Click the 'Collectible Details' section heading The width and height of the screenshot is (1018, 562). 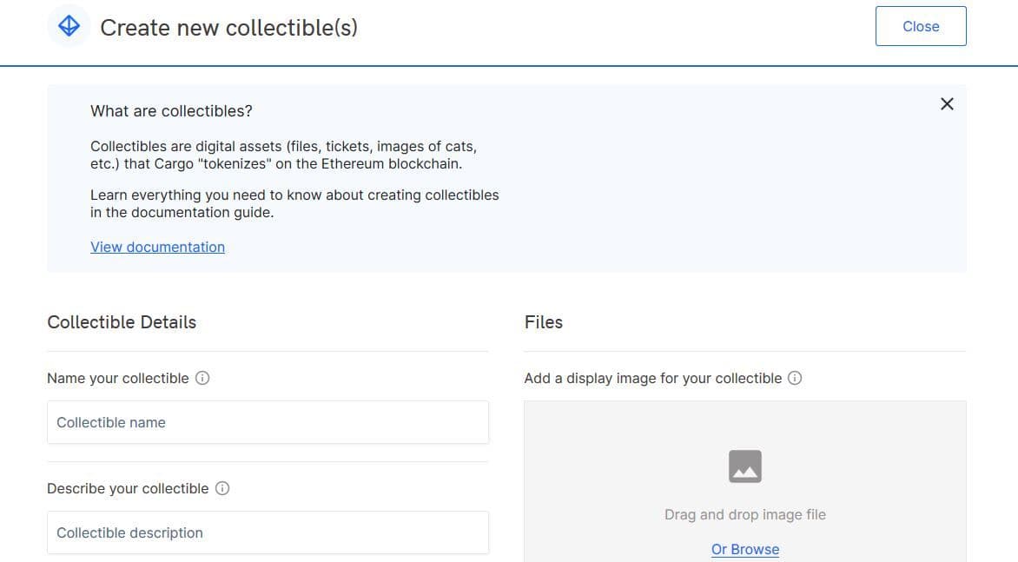[x=122, y=322]
